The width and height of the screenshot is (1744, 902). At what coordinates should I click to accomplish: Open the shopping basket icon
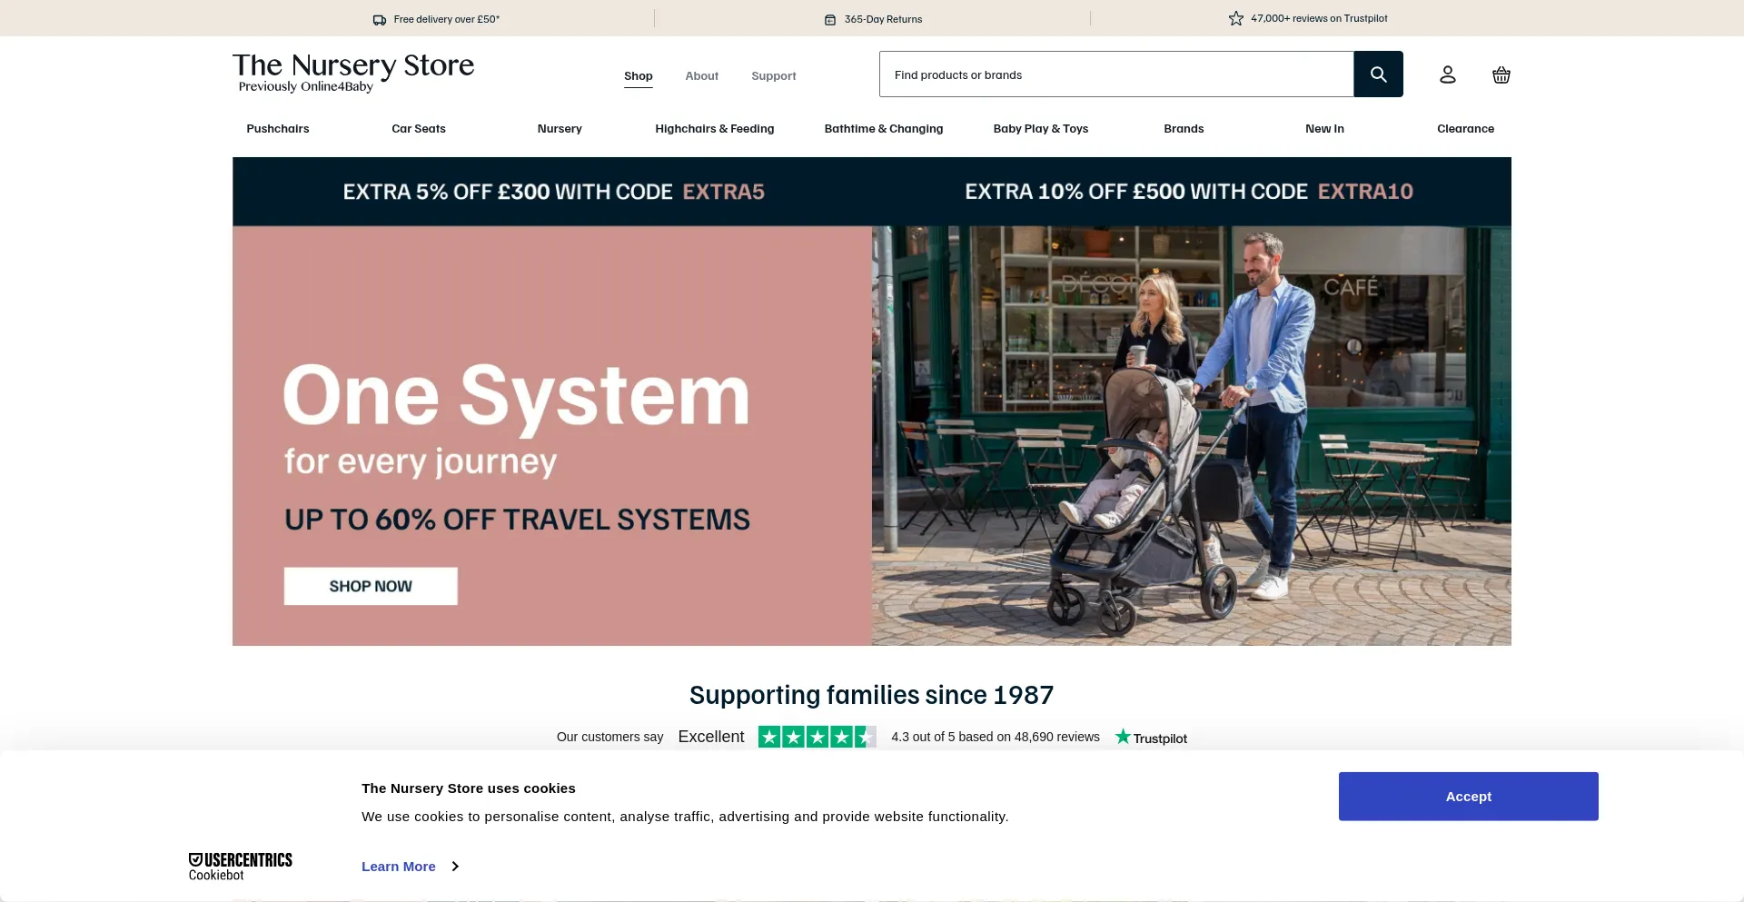click(x=1501, y=74)
